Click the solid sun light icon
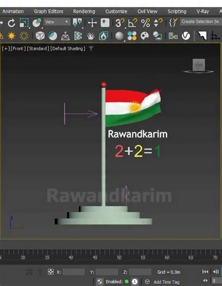The image size is (222, 286). coord(12,36)
